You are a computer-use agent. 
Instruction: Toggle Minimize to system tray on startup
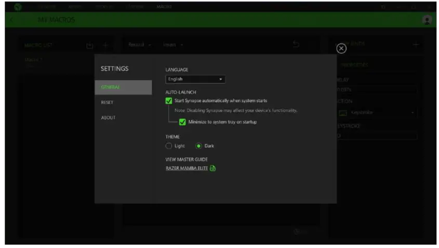182,122
